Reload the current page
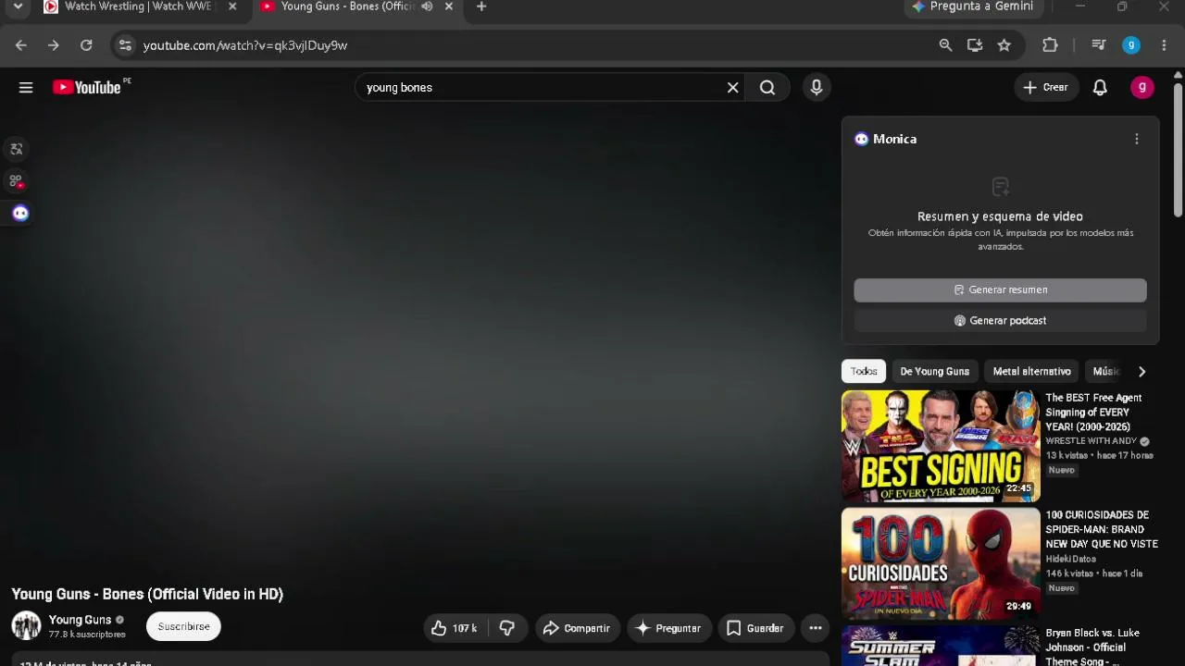 click(x=86, y=45)
